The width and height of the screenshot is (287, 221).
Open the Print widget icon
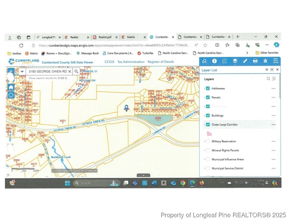coord(255,61)
